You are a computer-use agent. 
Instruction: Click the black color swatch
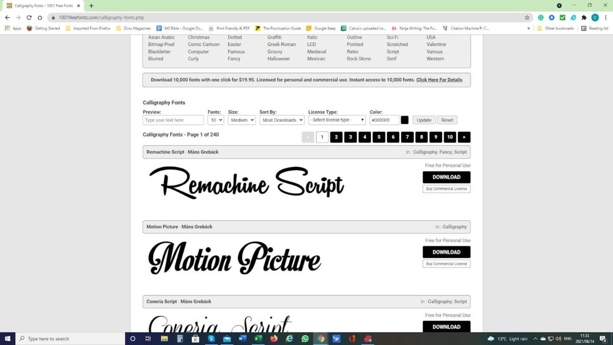pos(405,120)
